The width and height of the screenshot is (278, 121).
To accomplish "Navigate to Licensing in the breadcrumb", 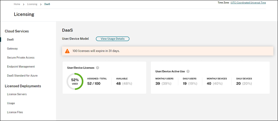I will pyautogui.click(x=32, y=4).
